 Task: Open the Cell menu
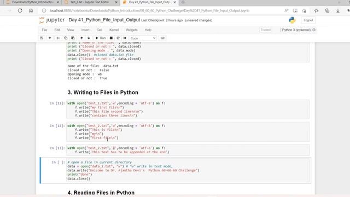[x=100, y=30]
